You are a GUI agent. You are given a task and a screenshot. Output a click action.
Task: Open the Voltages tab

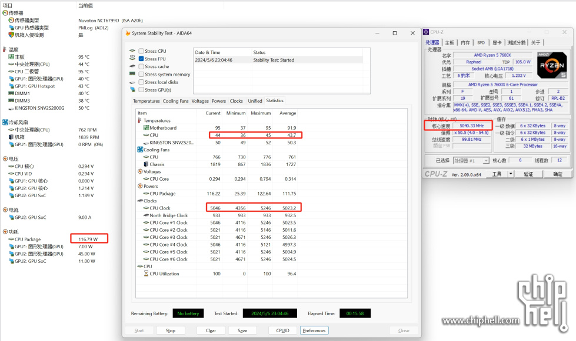200,101
